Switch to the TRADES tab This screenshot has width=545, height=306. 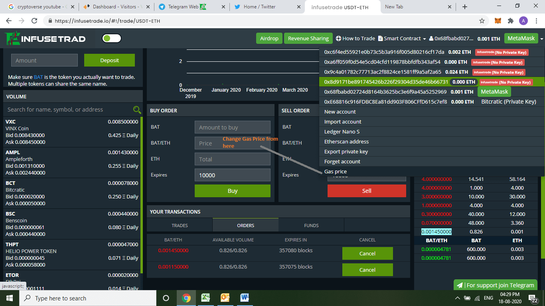coord(180,225)
